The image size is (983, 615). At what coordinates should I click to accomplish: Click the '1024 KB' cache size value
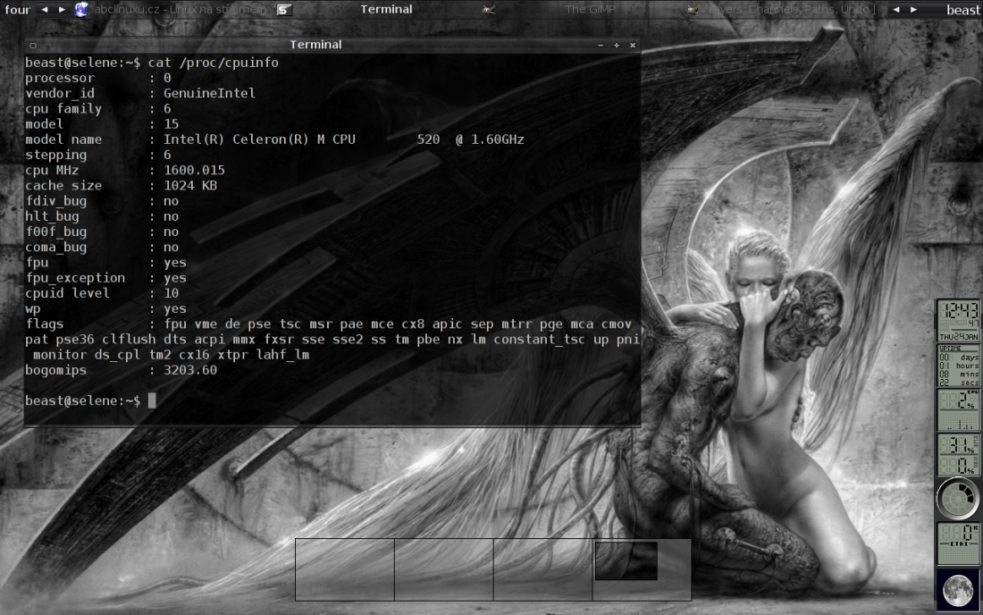click(190, 186)
